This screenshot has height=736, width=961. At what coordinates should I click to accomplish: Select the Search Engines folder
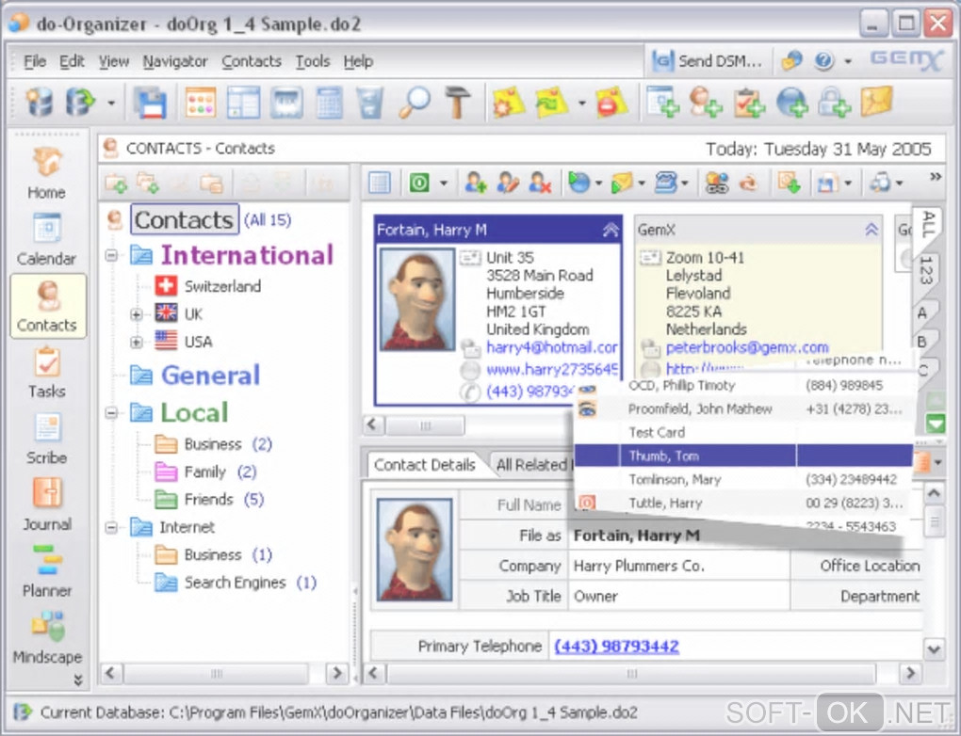pos(235,583)
